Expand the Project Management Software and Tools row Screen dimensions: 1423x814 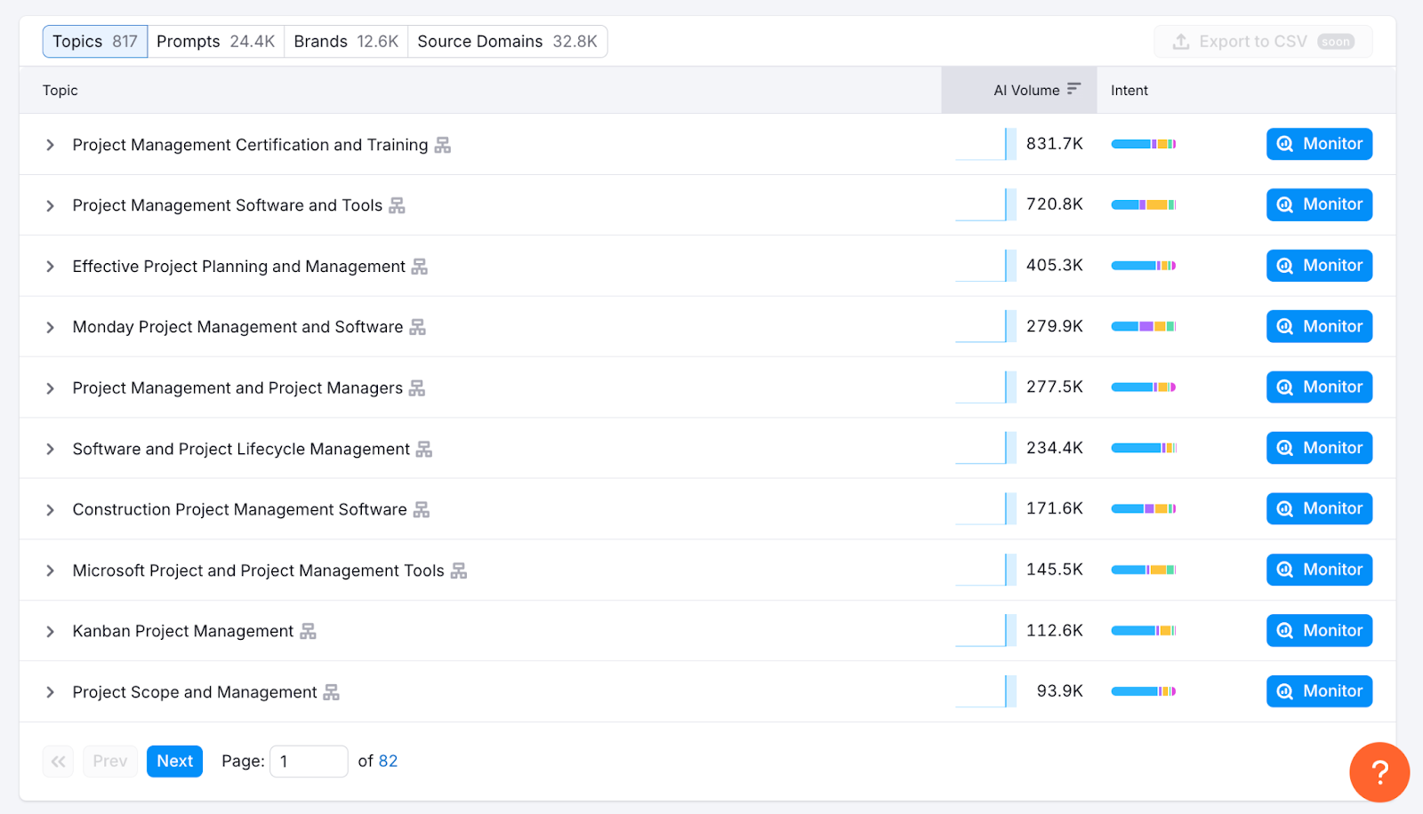(x=51, y=206)
